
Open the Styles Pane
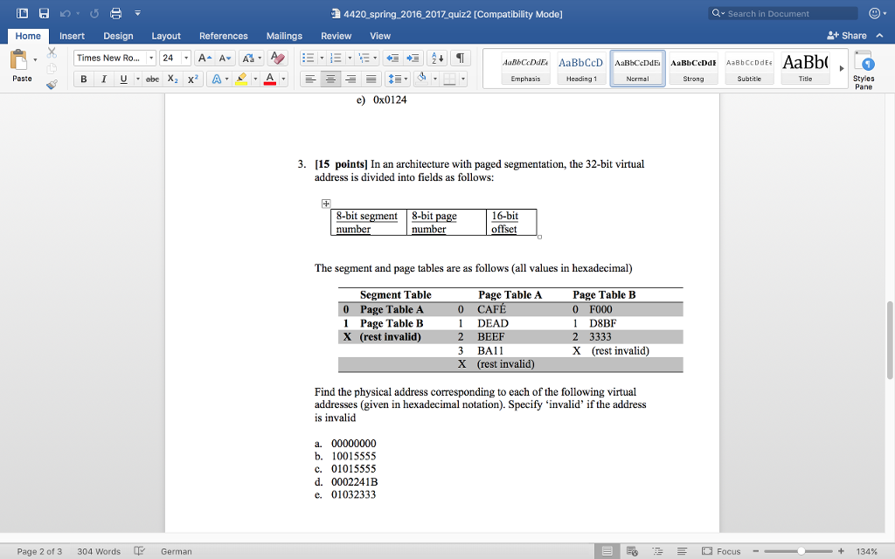(863, 70)
